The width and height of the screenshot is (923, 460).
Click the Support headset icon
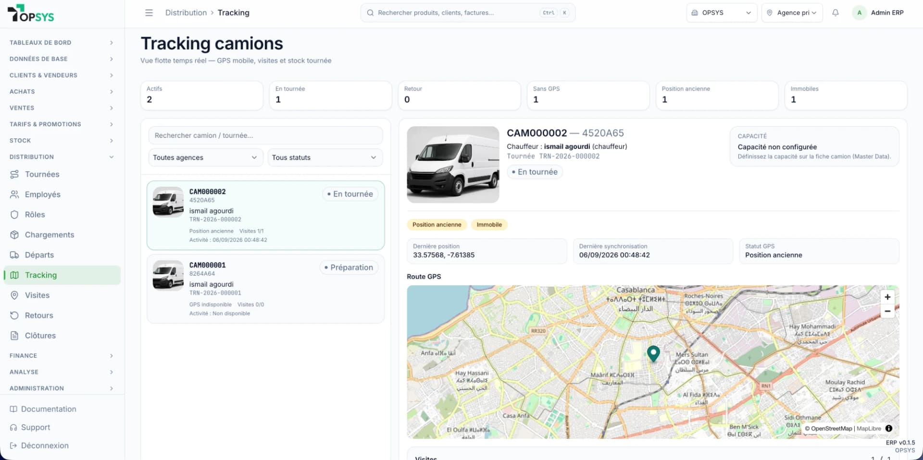tap(13, 427)
